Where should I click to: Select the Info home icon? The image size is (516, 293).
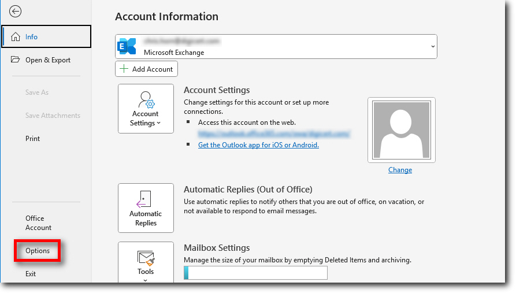tap(16, 36)
